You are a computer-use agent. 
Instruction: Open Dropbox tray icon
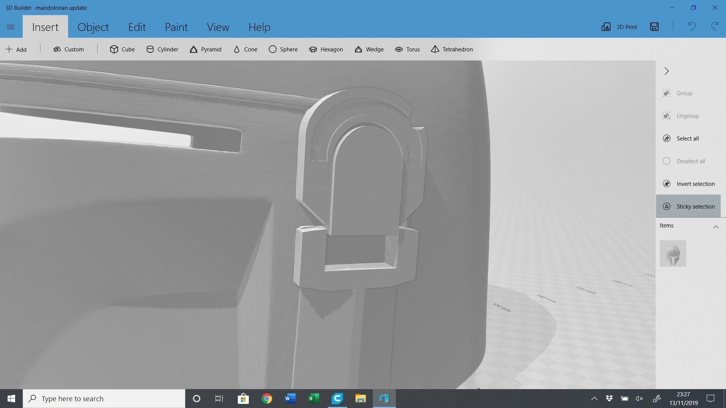click(x=609, y=399)
